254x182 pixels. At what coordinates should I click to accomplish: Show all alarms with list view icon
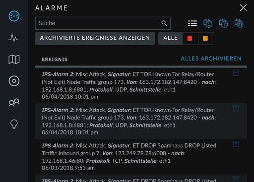(192, 23)
